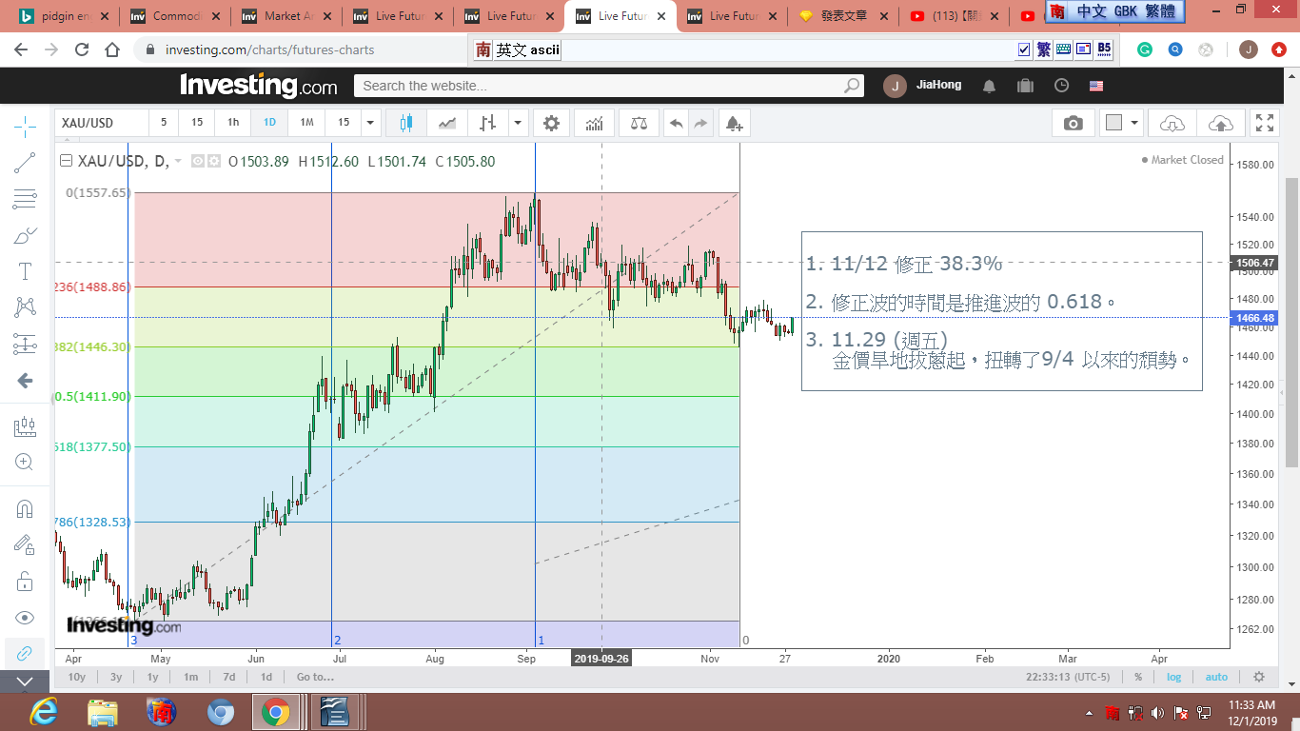Click the XAU/USD symbol input field
The width and height of the screenshot is (1300, 731).
(101, 123)
